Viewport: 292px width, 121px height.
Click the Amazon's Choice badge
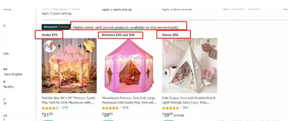56,27
